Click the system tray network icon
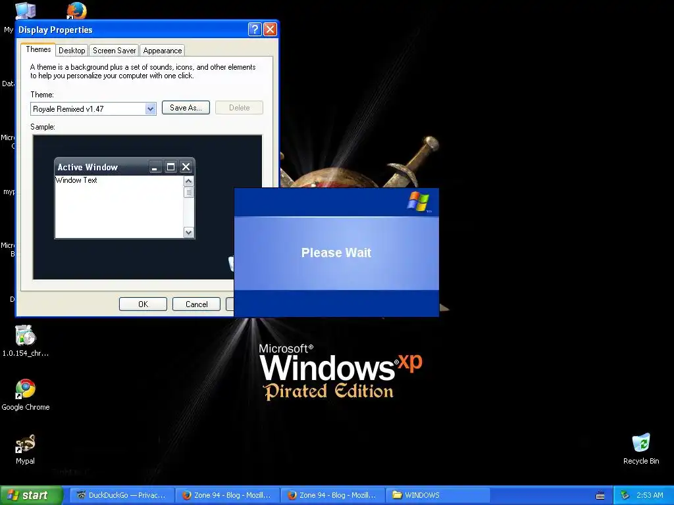The height and width of the screenshot is (505, 674). [625, 495]
